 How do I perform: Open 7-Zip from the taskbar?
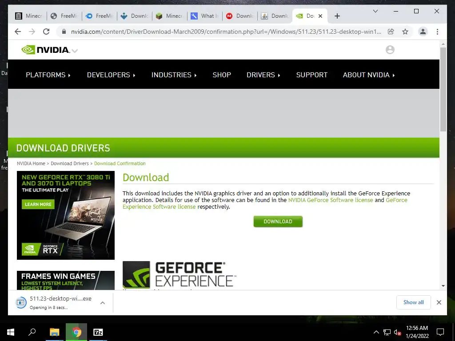[x=98, y=332]
